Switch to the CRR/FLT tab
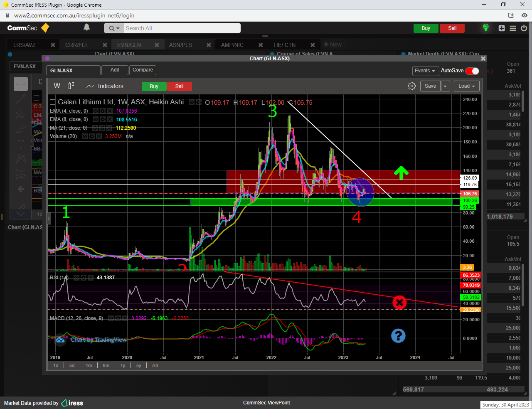The image size is (532, 409). click(x=76, y=45)
